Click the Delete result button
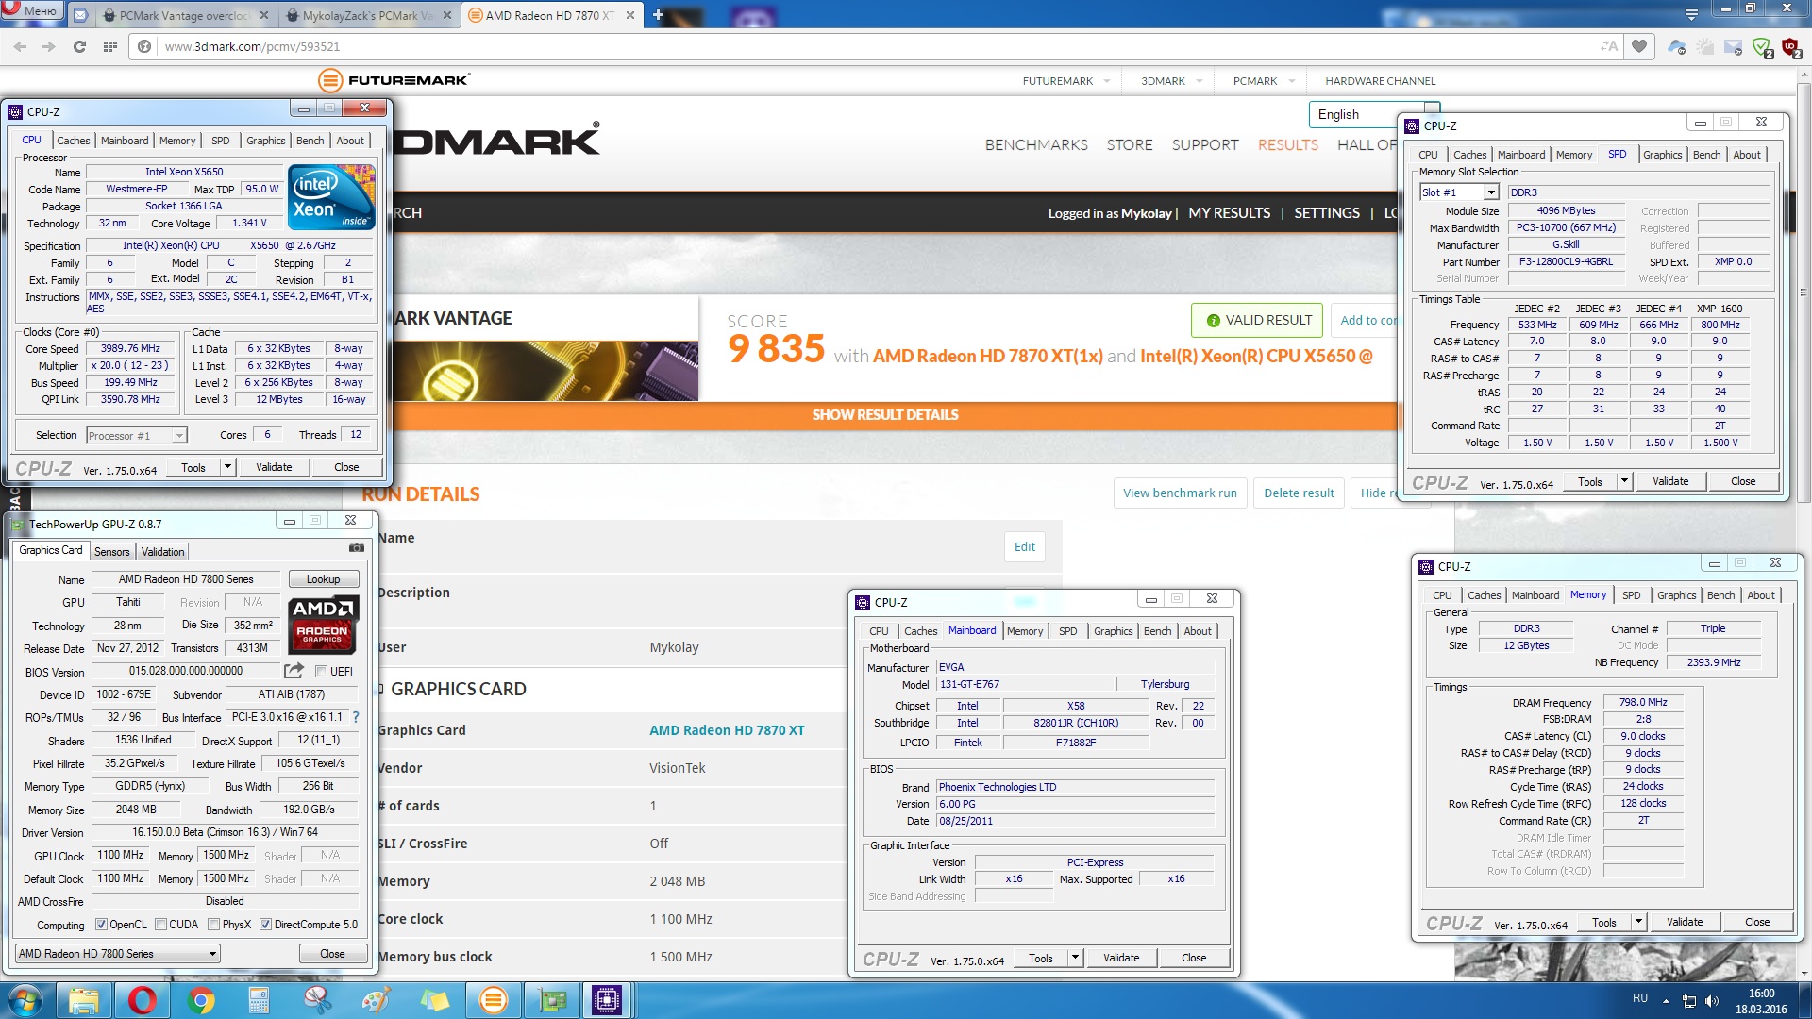 1299,493
